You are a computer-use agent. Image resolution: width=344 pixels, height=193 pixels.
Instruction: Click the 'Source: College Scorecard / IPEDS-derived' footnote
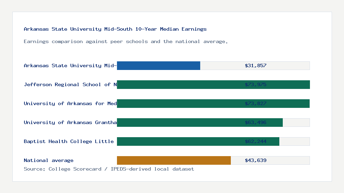pyautogui.click(x=109, y=169)
